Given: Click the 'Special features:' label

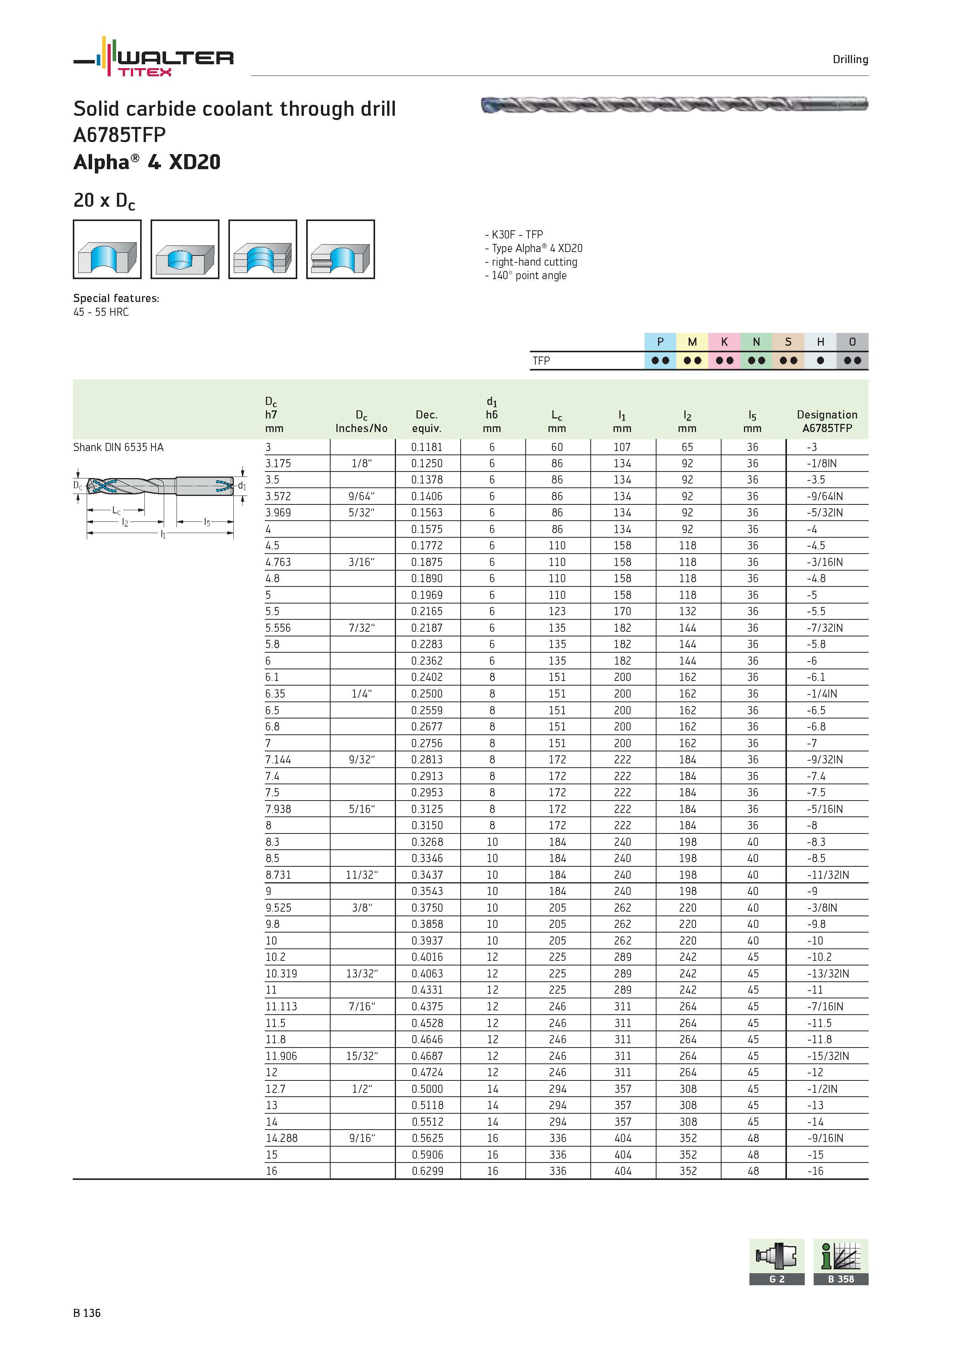Looking at the screenshot, I should point(117,298).
